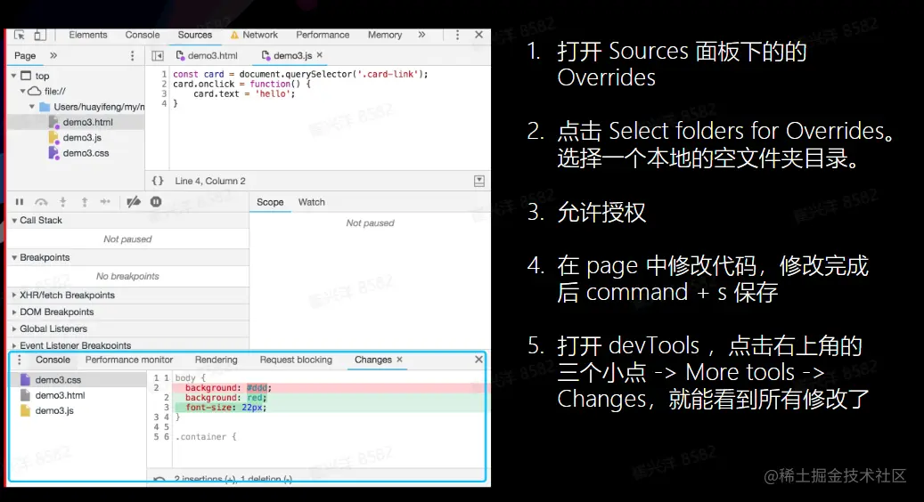
Task: Click the pretty print braces icon
Action: pyautogui.click(x=158, y=181)
